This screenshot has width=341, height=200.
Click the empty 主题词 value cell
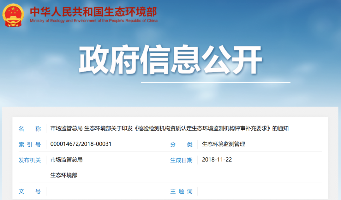259,191
